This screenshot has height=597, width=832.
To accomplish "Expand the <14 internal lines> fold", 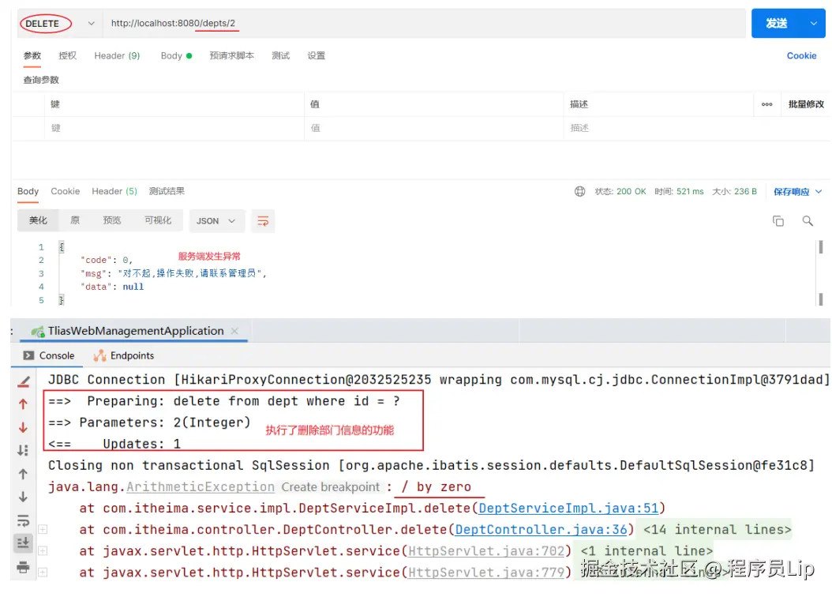I will pyautogui.click(x=717, y=530).
